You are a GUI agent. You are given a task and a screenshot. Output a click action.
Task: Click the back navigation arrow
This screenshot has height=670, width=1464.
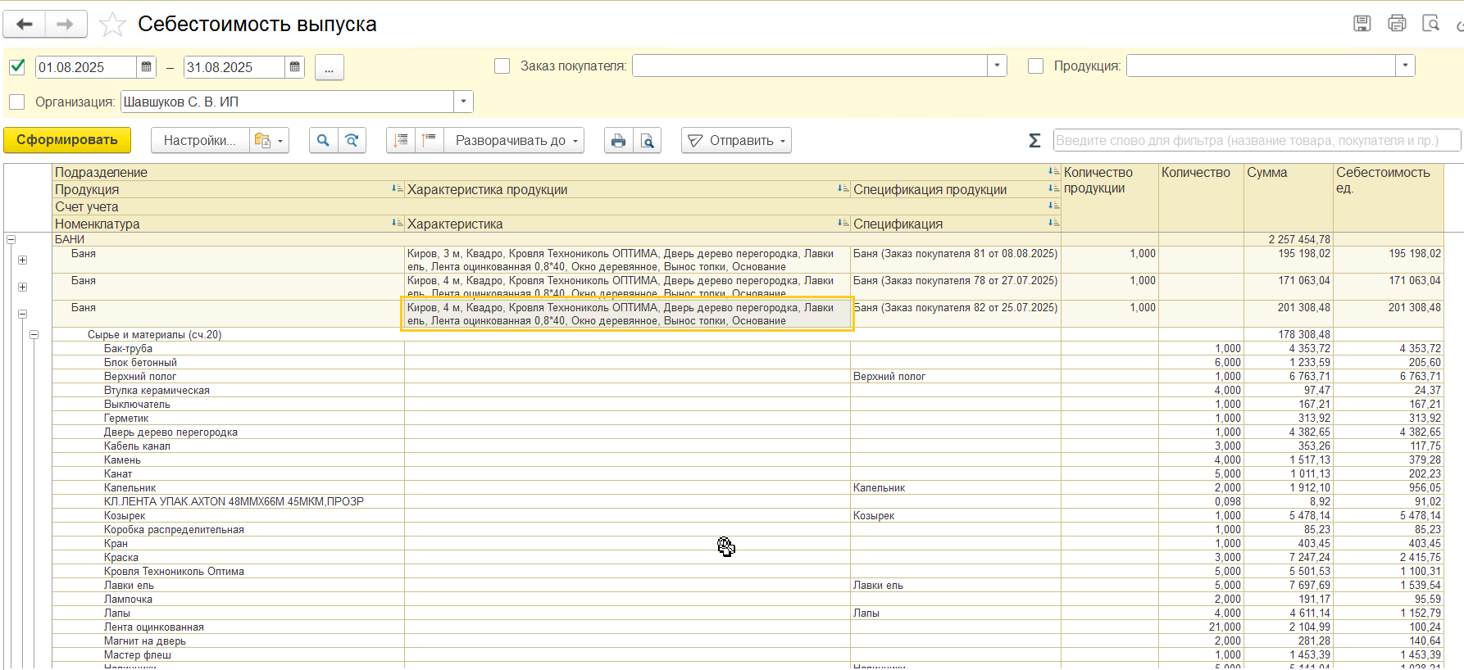point(25,25)
